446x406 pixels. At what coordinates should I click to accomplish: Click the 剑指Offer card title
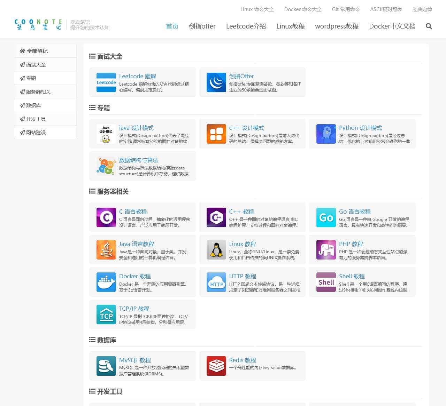click(241, 76)
